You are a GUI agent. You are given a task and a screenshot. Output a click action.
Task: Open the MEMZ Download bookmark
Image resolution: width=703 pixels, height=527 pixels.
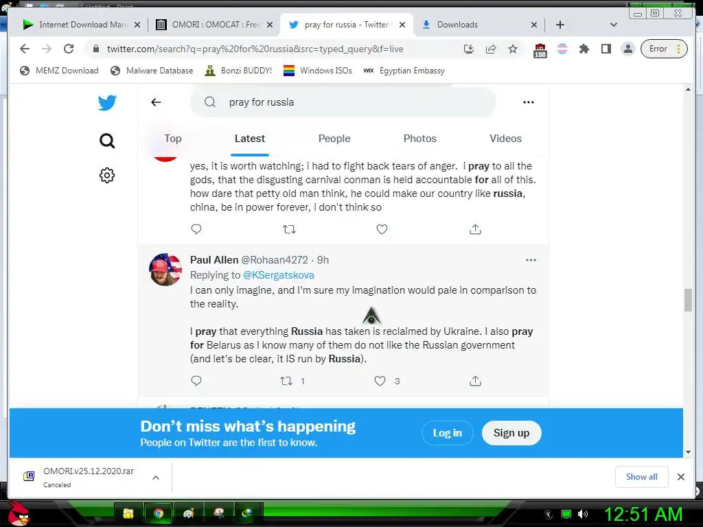(x=60, y=71)
